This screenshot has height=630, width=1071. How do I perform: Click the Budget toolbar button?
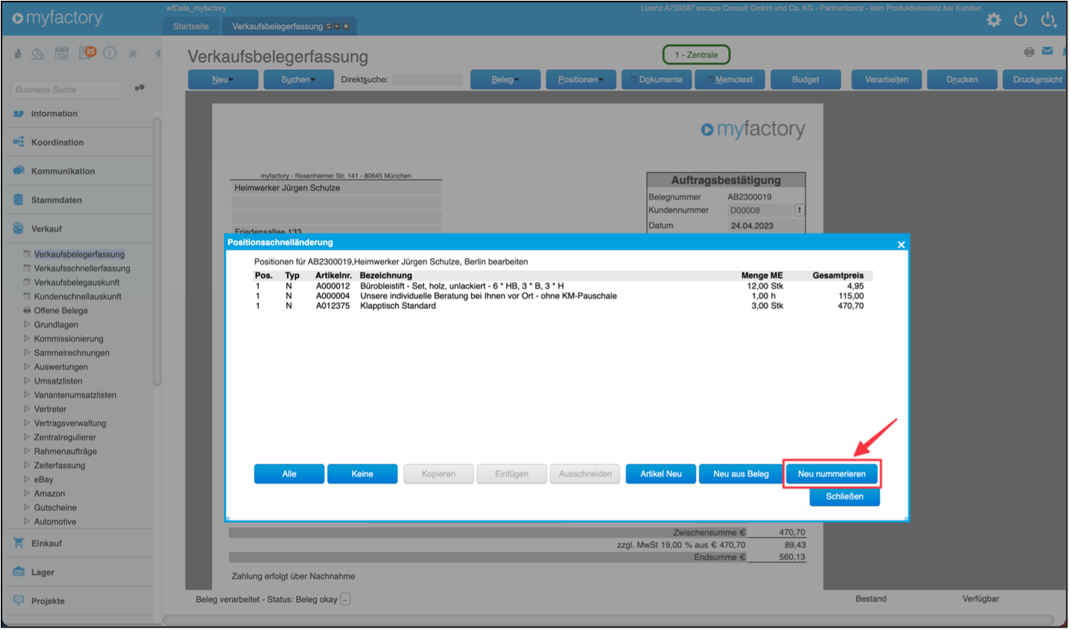(806, 80)
